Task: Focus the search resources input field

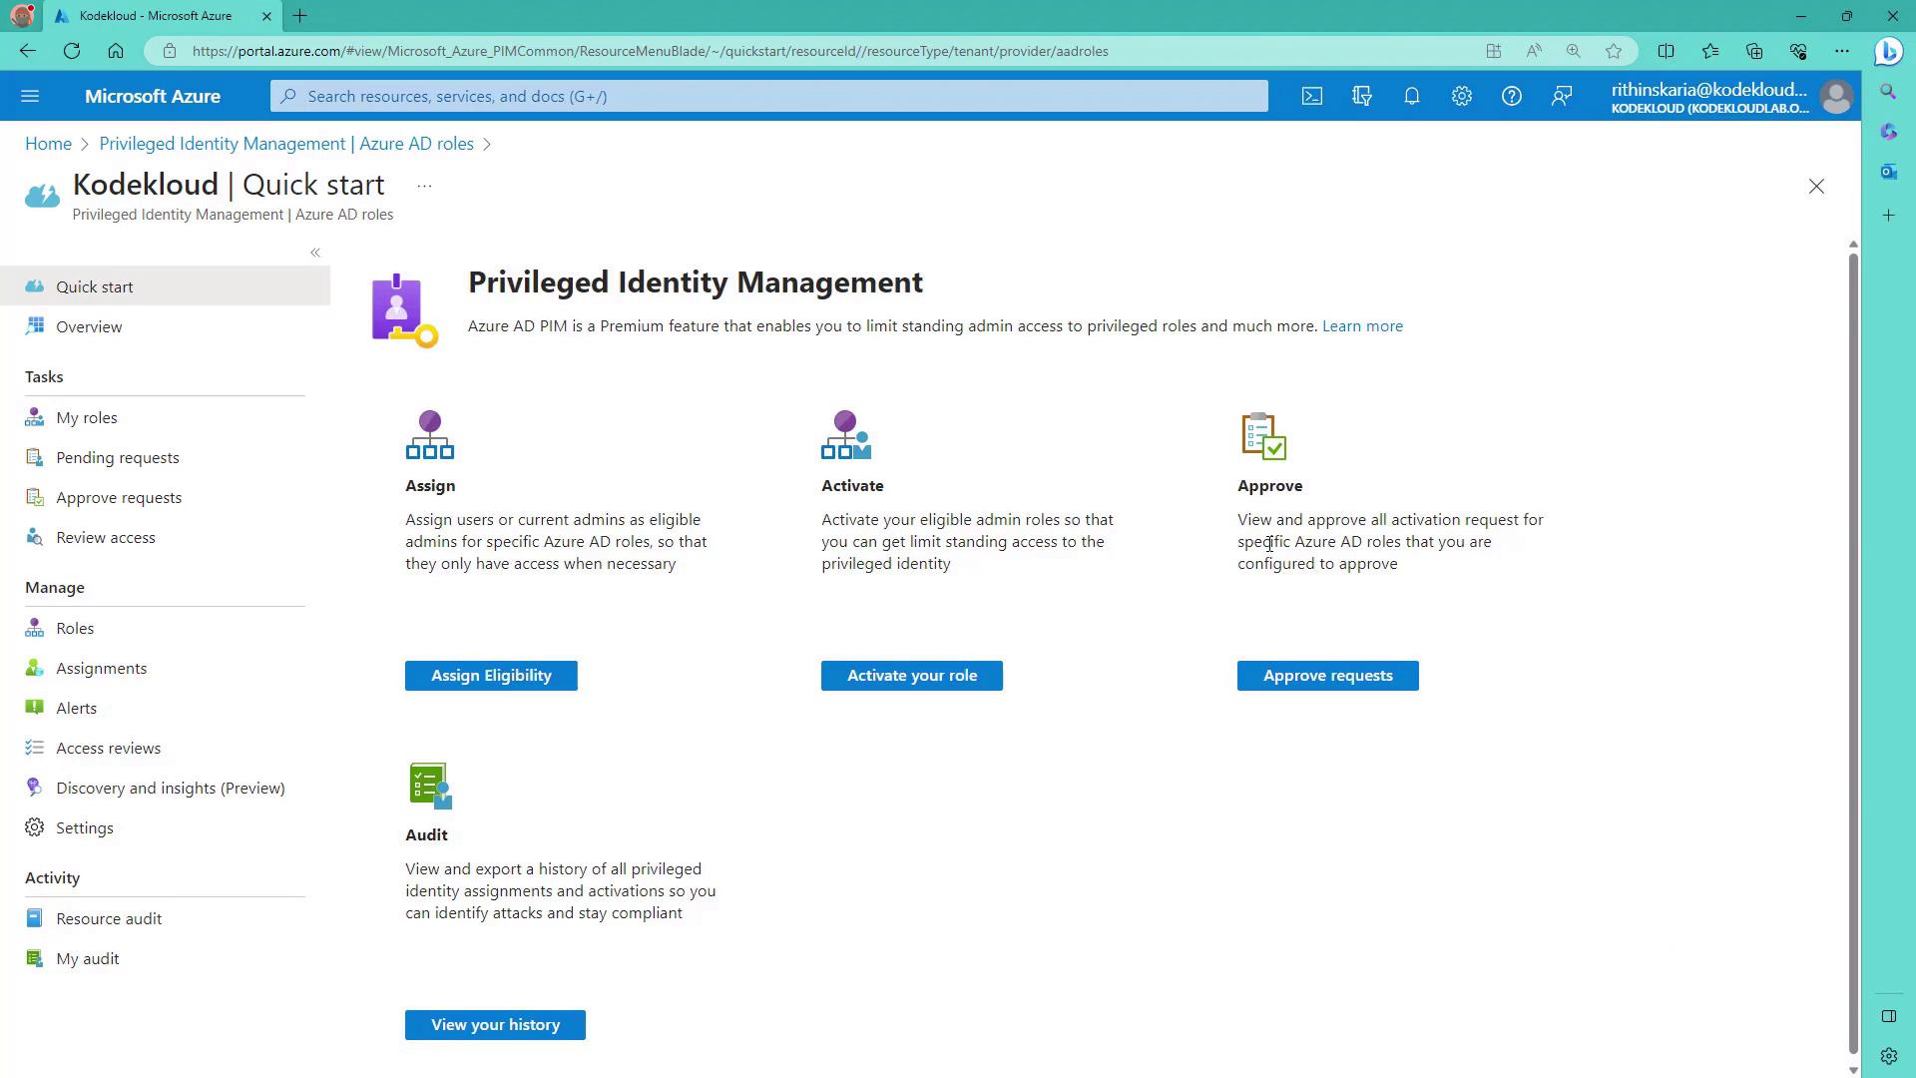Action: point(768,97)
